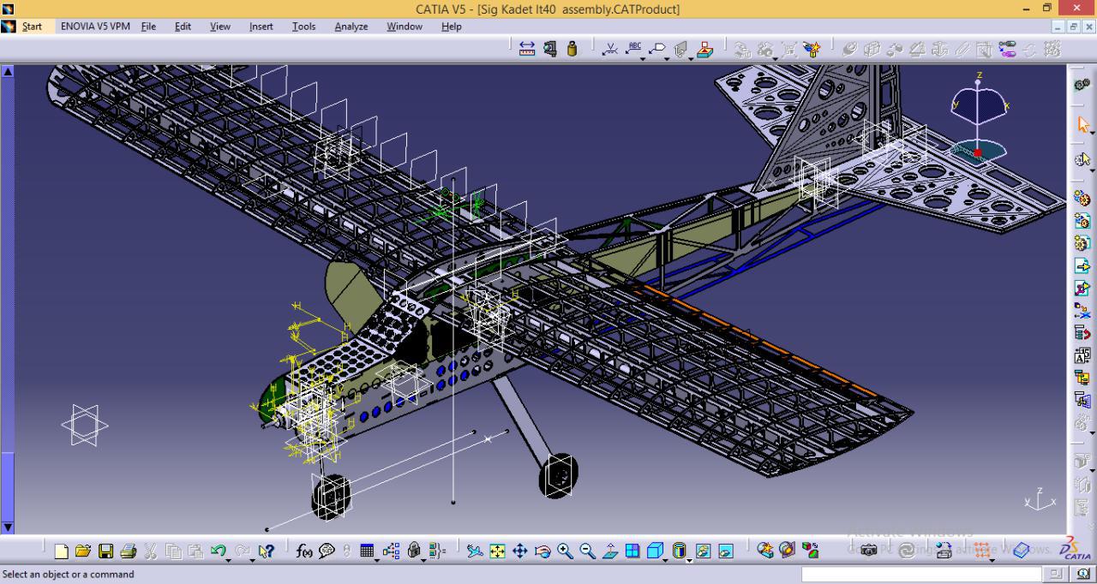Click the Zoom In magnifier icon
The width and height of the screenshot is (1097, 584).
(565, 551)
